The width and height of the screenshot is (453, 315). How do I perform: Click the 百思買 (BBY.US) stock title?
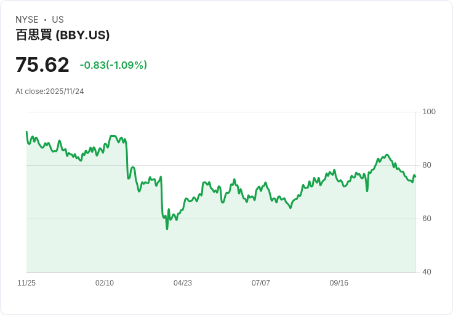pos(63,35)
